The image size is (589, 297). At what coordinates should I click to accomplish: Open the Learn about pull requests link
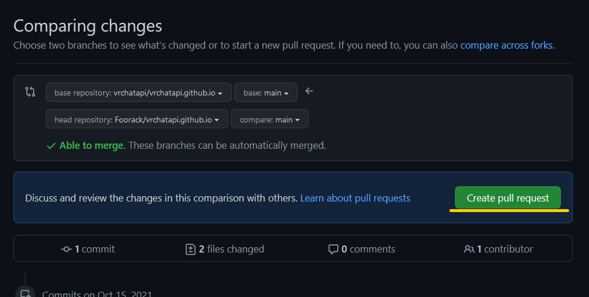click(x=355, y=198)
